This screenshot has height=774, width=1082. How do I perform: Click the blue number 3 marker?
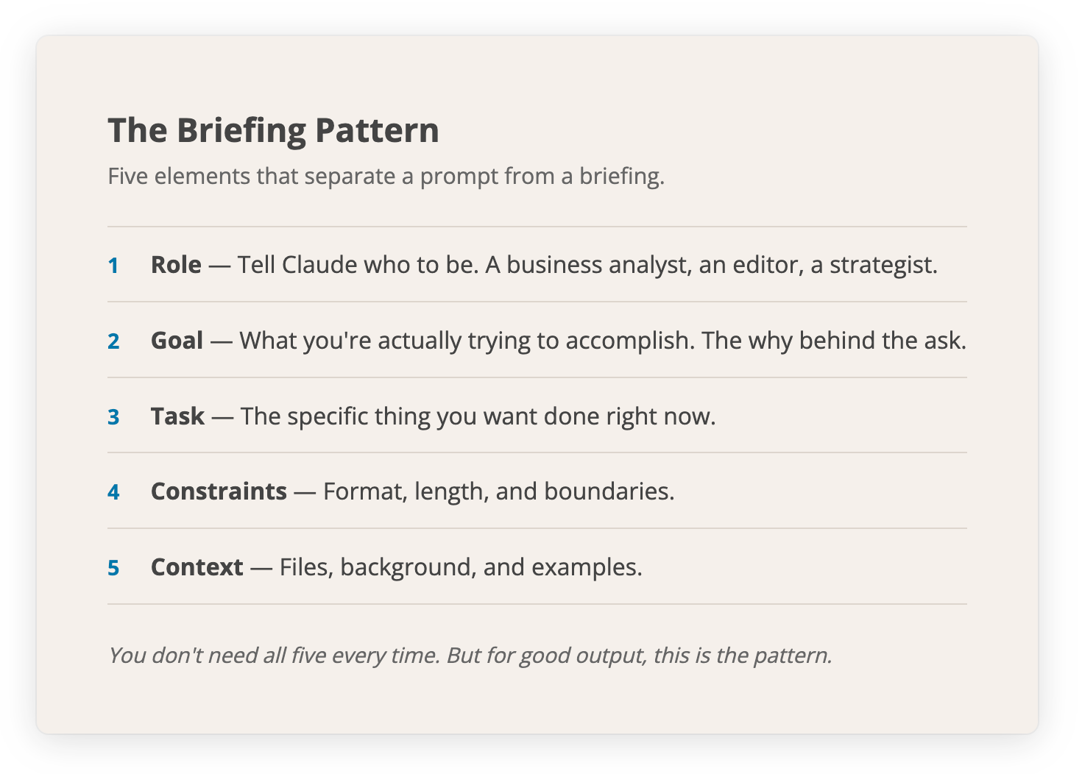click(x=113, y=417)
